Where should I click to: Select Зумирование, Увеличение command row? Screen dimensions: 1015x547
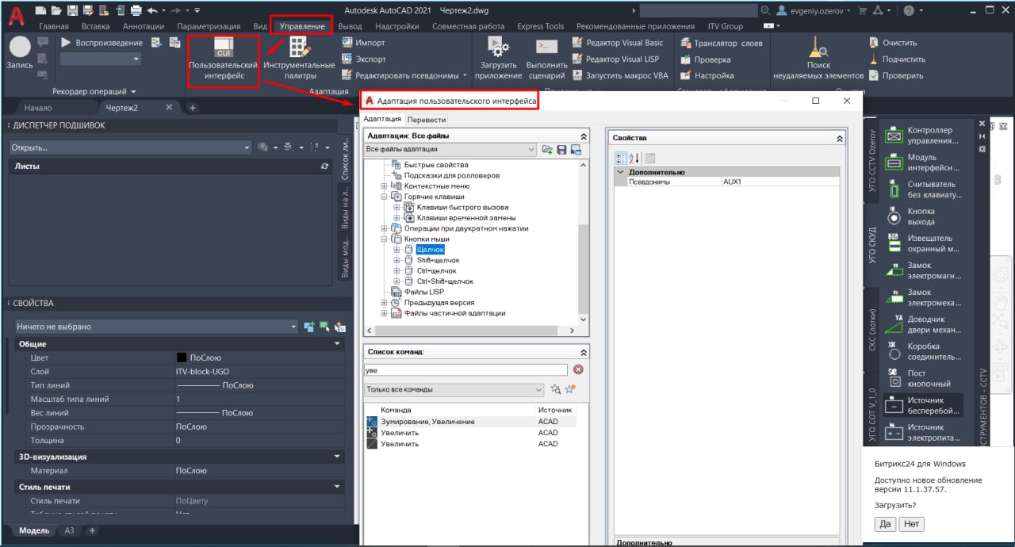pyautogui.click(x=471, y=422)
